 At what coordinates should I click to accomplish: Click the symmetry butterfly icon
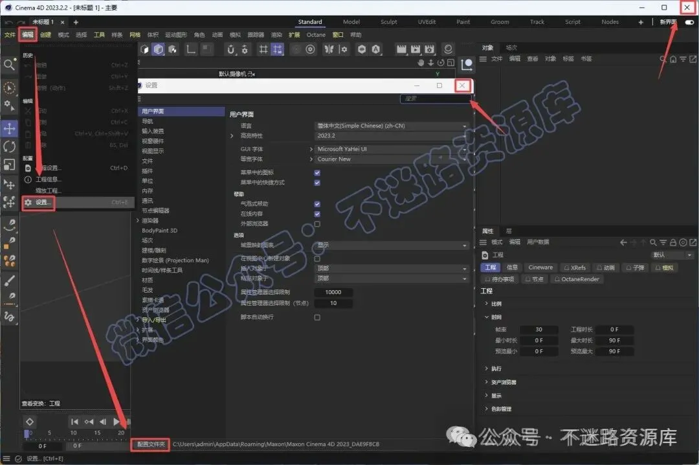329,49
